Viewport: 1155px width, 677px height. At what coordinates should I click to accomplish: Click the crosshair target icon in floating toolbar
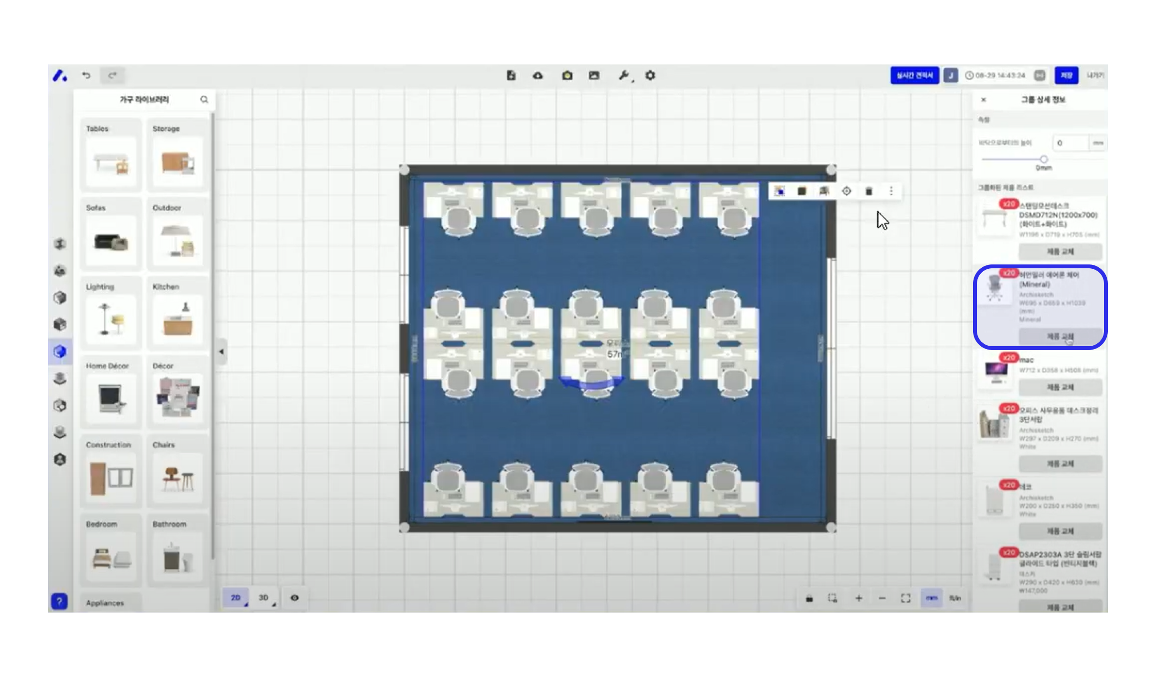pyautogui.click(x=847, y=191)
